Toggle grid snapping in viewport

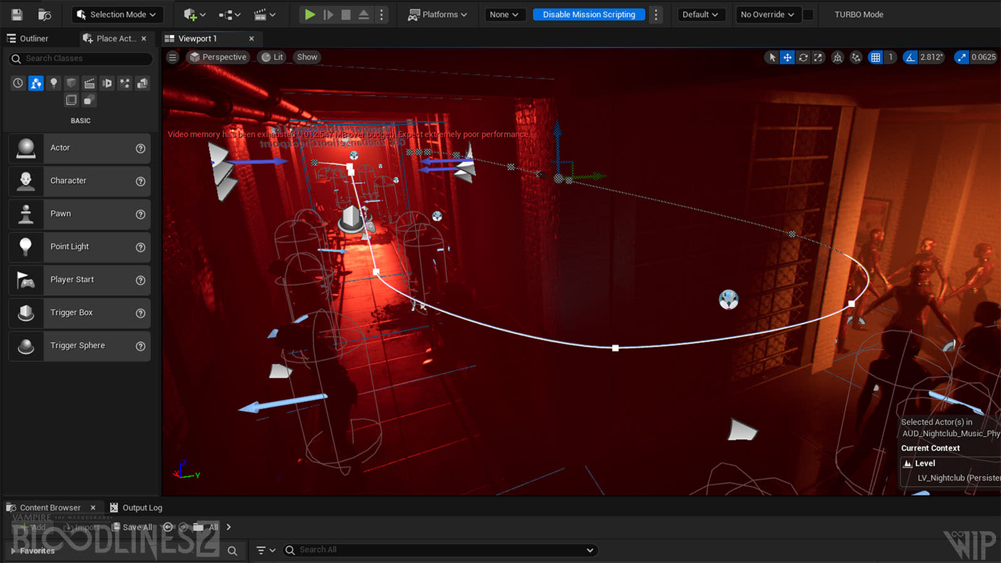[876, 58]
